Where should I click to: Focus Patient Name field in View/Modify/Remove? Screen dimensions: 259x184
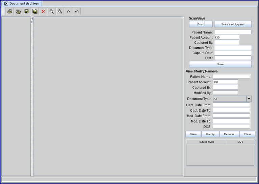pyautogui.click(x=231, y=76)
